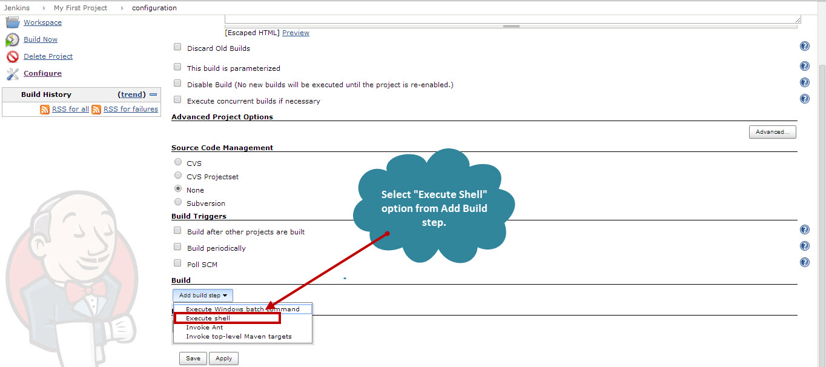Viewport: 826px width, 367px height.
Task: Expand the Jenkins breadcrumb arrow
Action: (x=44, y=8)
